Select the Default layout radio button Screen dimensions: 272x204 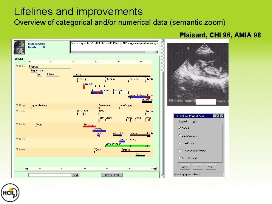pyautogui.click(x=179, y=128)
